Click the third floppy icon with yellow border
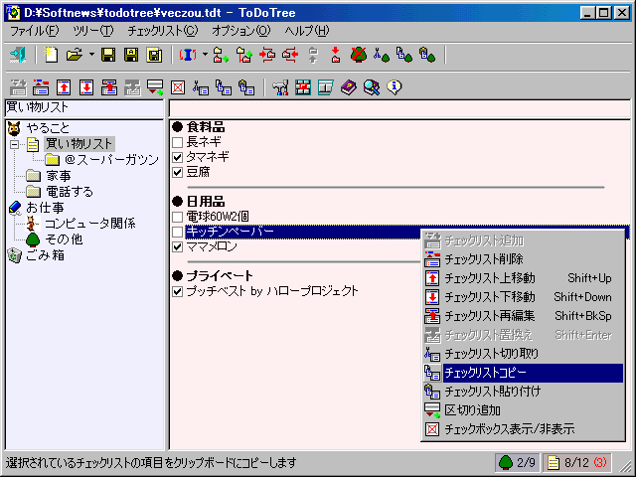Screen dimensions: 636x477 155,55
